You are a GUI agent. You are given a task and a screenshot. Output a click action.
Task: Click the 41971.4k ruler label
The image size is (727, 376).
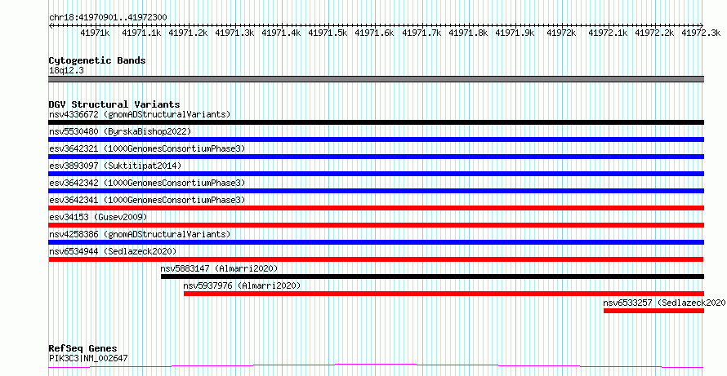click(281, 33)
